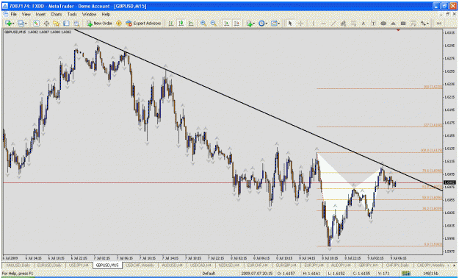Toggle Auto Scroll chart icon
This screenshot has height=278, width=459.
[x=227, y=24]
